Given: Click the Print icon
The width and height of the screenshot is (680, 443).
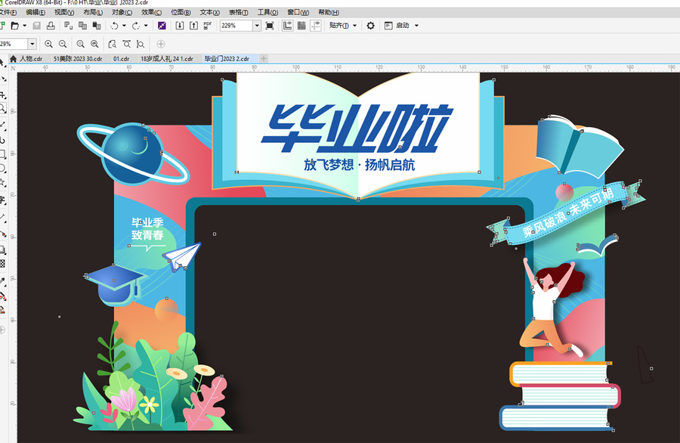Looking at the screenshot, I should (x=51, y=26).
